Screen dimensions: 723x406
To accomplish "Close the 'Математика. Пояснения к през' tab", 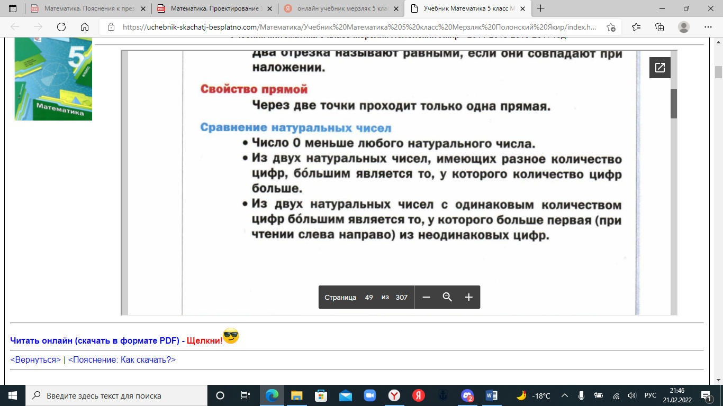I will tap(142, 8).
